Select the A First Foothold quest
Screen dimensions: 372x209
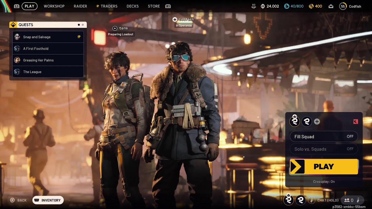(x=48, y=48)
